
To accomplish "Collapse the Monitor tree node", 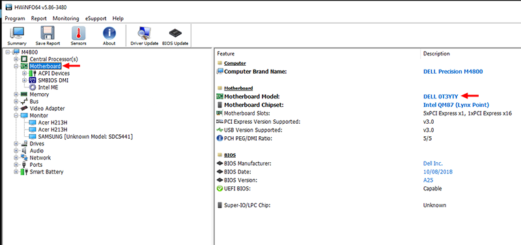I will 16,115.
